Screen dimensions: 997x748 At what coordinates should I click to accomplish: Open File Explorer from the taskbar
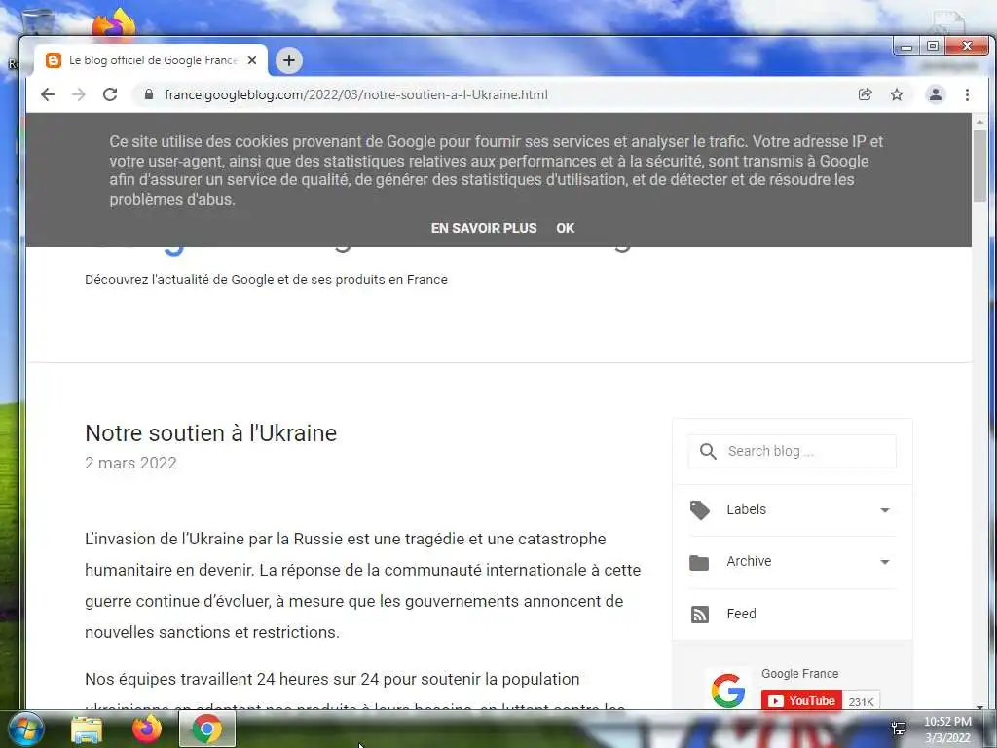coord(86,729)
